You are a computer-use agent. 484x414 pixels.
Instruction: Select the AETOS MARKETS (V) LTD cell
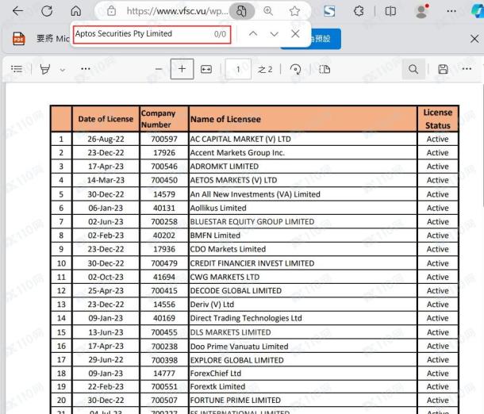click(303, 180)
